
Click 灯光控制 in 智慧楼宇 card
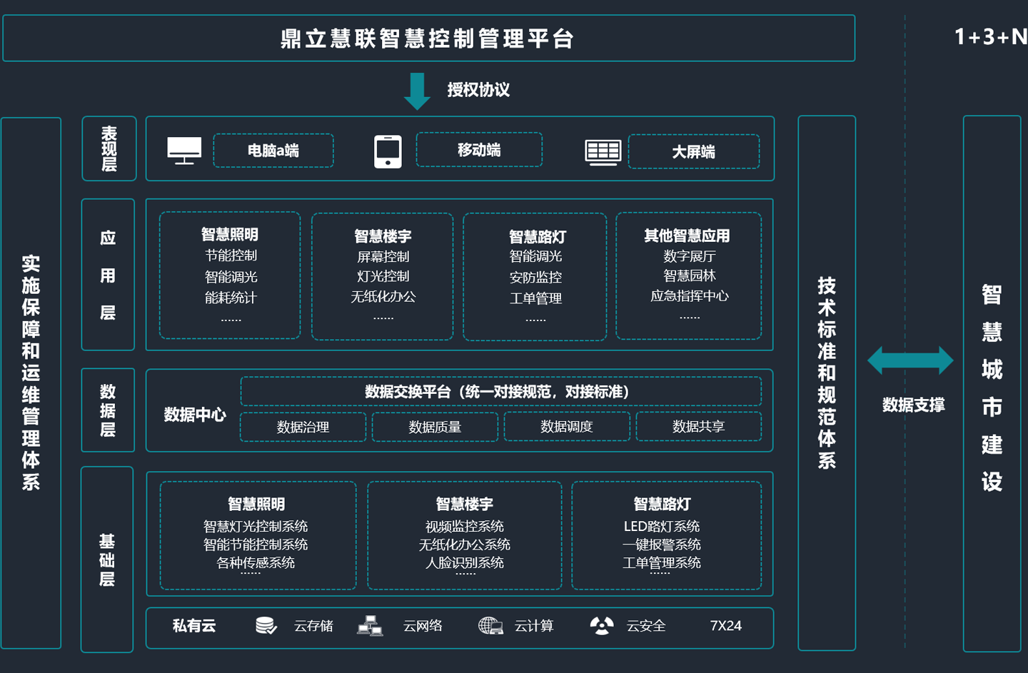(x=383, y=276)
